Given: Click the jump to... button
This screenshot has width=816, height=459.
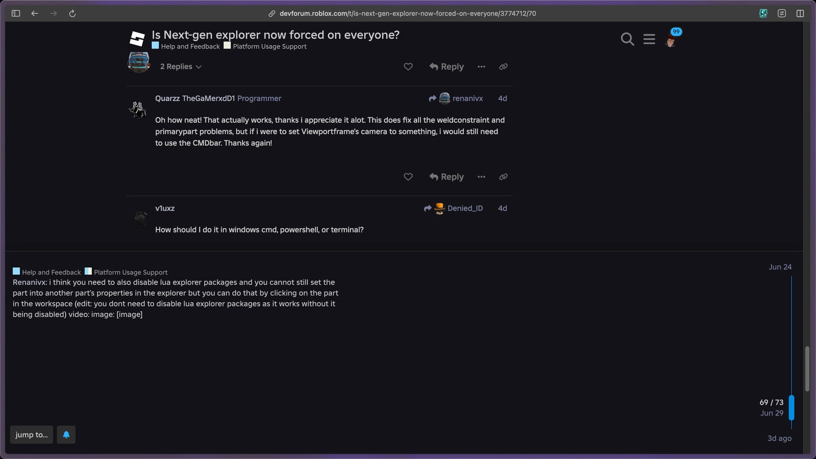Looking at the screenshot, I should coord(31,435).
